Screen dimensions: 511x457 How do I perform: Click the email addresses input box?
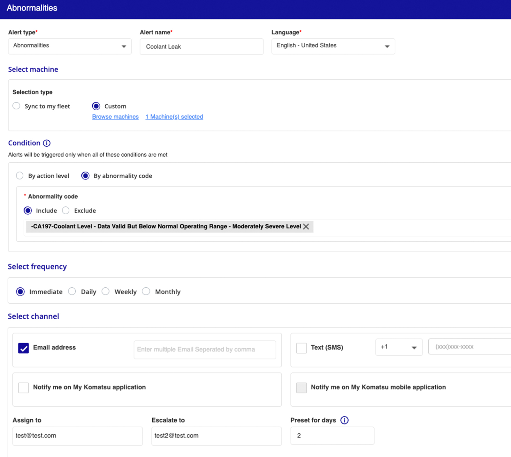(x=204, y=350)
